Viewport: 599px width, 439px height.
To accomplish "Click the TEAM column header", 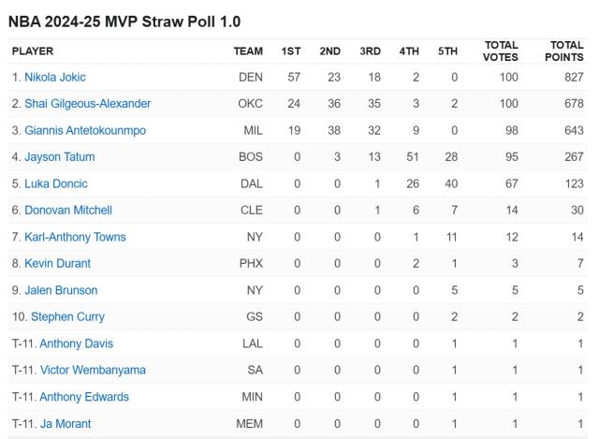I will pyautogui.click(x=248, y=51).
